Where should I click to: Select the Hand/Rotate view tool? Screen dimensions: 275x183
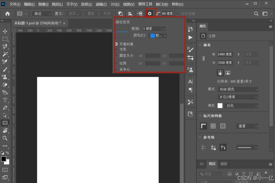[5, 131]
